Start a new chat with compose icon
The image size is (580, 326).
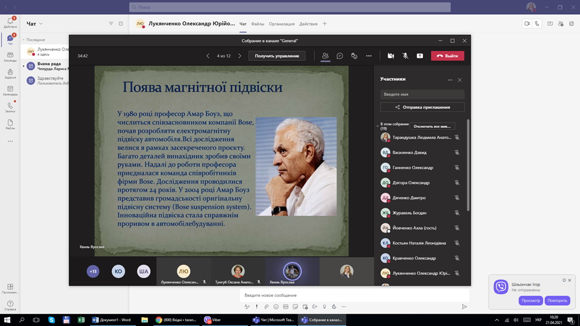point(121,23)
